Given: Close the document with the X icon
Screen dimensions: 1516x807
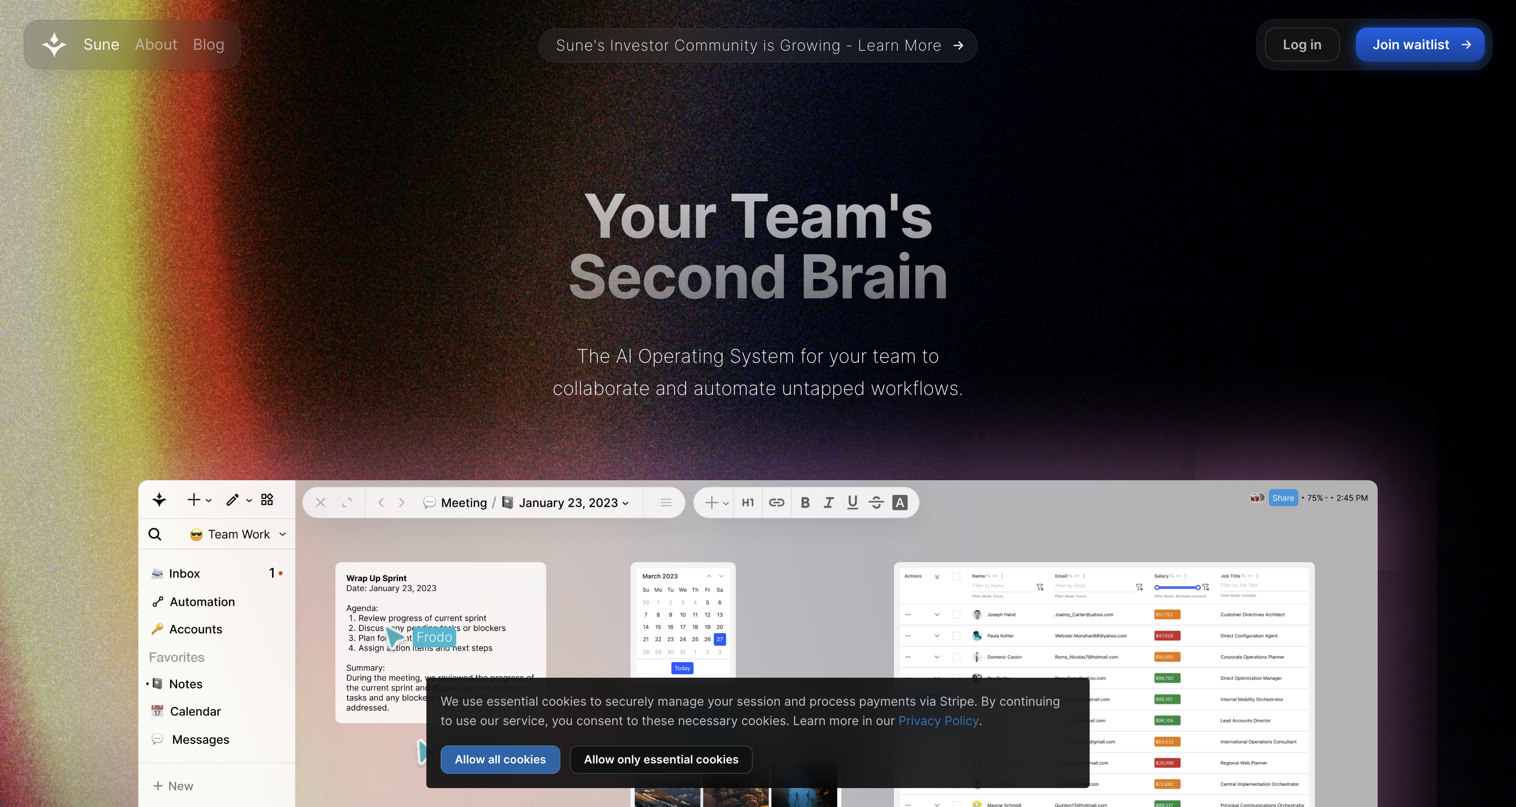Looking at the screenshot, I should 321,503.
